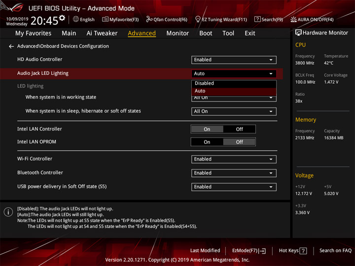Click the memory capacity value 16384 MB
The image size is (355, 266).
pos(333,138)
